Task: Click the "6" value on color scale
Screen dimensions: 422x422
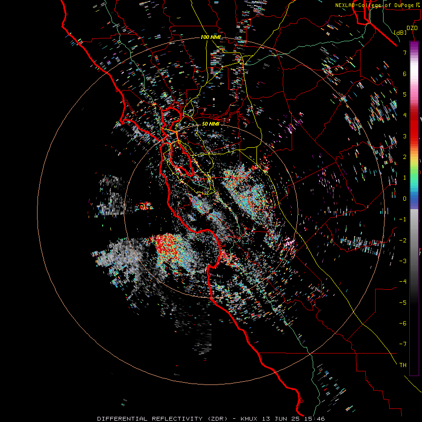Action: point(405,74)
